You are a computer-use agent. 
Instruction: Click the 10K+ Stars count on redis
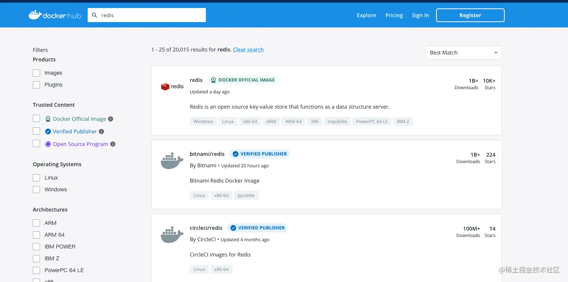pos(489,84)
